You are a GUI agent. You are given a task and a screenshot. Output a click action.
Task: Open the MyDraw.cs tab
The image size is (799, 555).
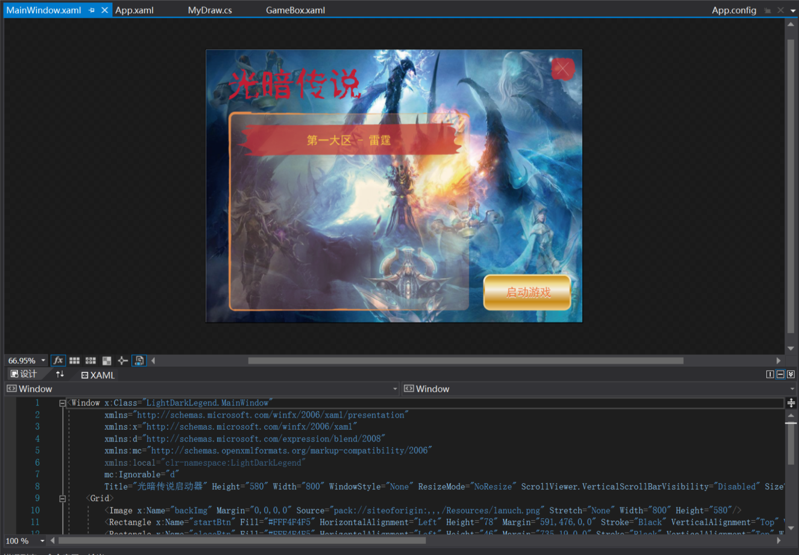(x=210, y=10)
